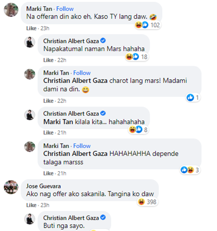Open Christian Albert Gaza's avatar on "Buti nga sayo"

coord(30,219)
